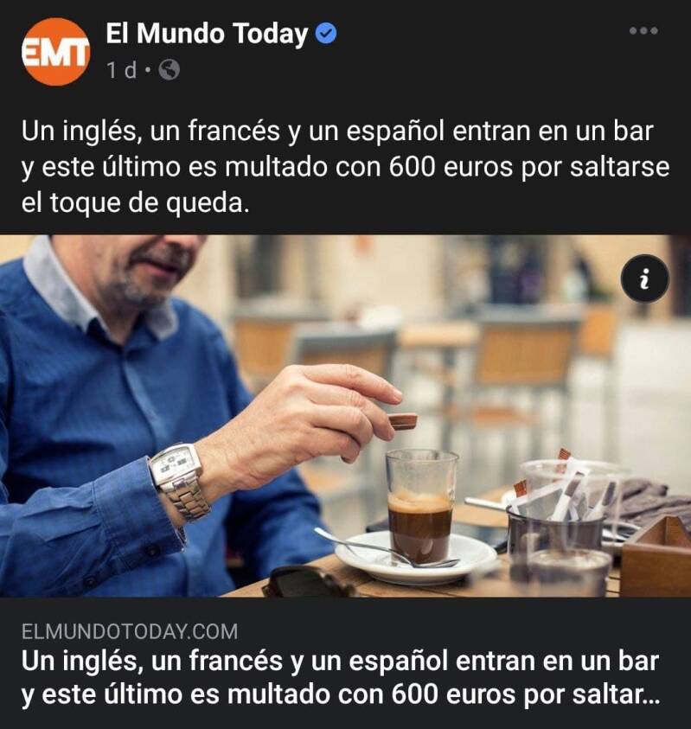Tap the ELMUNDOTODAY.COM domain label
This screenshot has width=691, height=729.
[130, 632]
